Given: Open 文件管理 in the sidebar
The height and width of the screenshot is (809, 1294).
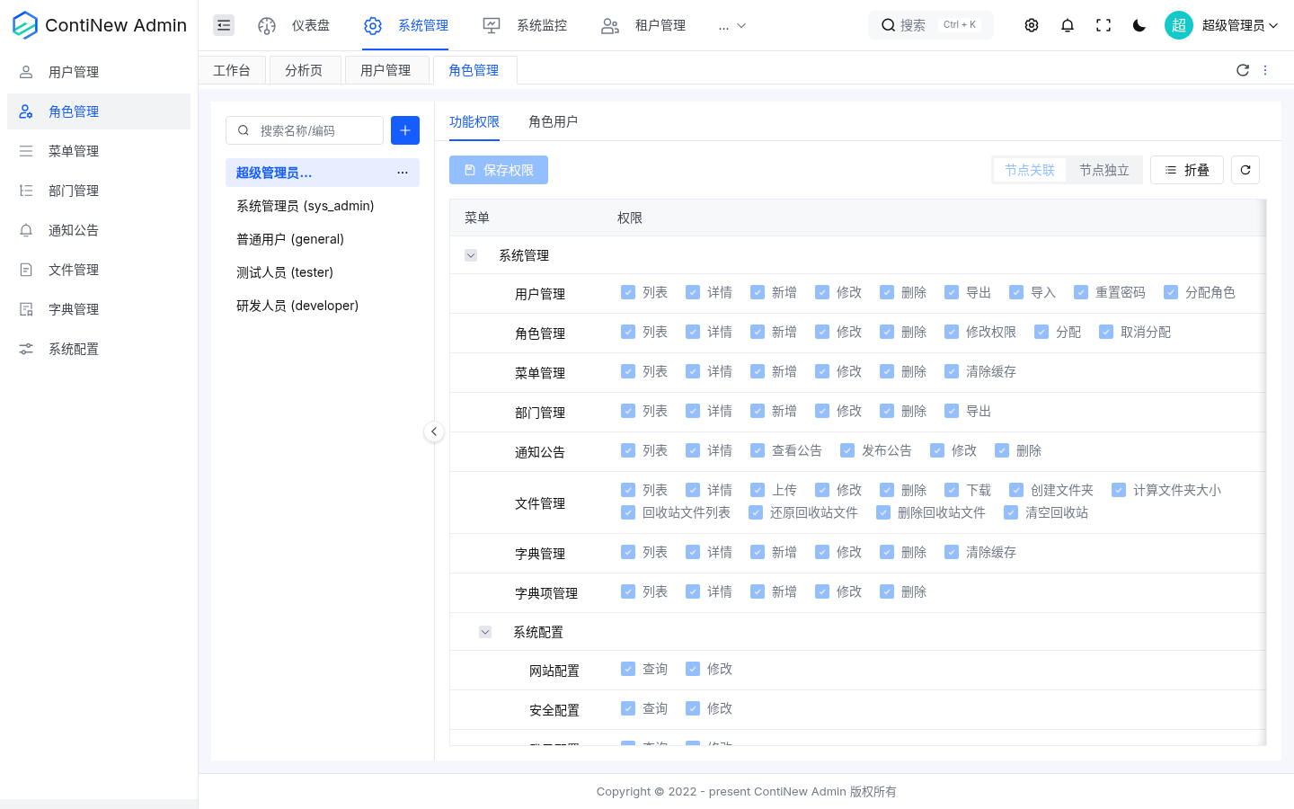Looking at the screenshot, I should tap(99, 270).
